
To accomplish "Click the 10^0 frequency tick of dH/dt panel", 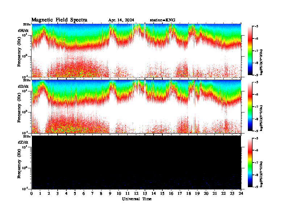I will [x=25, y=56].
